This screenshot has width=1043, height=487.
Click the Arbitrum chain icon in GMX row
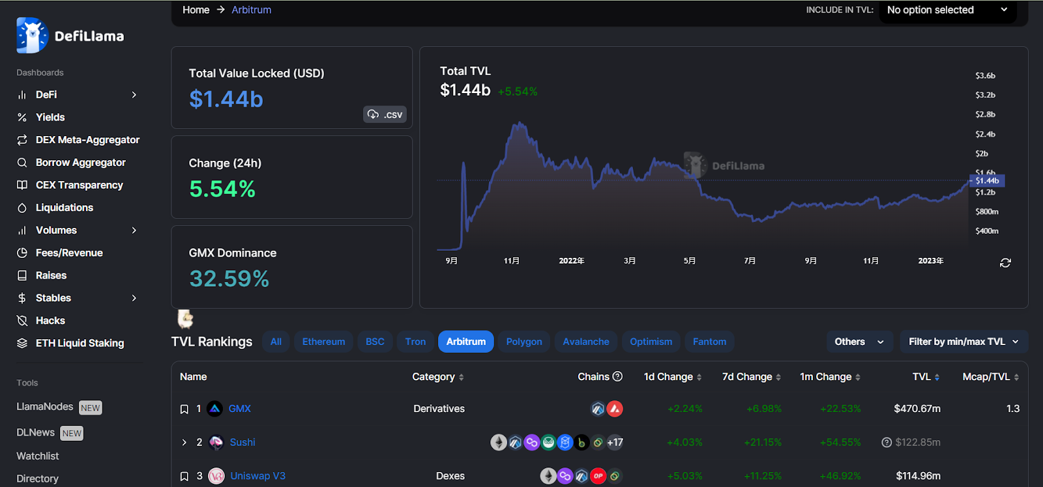coord(598,409)
